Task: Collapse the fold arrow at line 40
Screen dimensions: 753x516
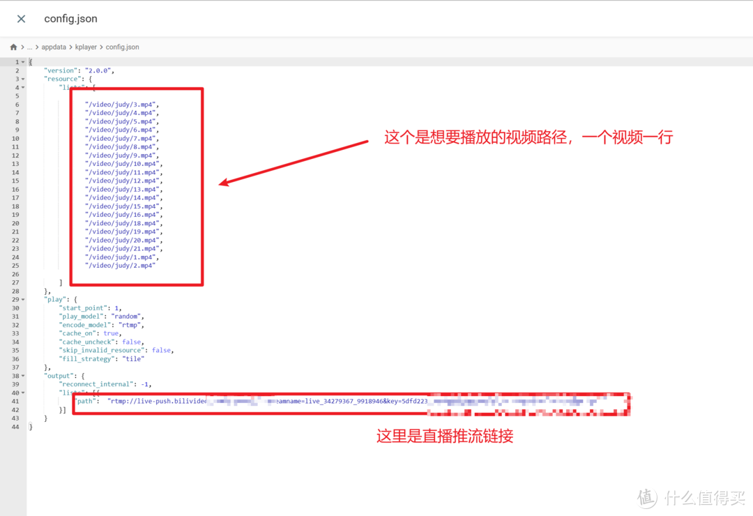Action: click(23, 393)
